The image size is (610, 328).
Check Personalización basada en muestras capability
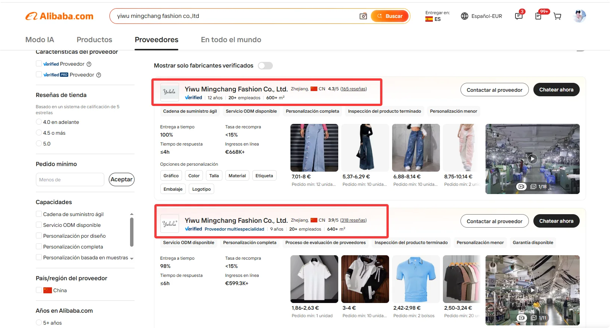pos(39,257)
